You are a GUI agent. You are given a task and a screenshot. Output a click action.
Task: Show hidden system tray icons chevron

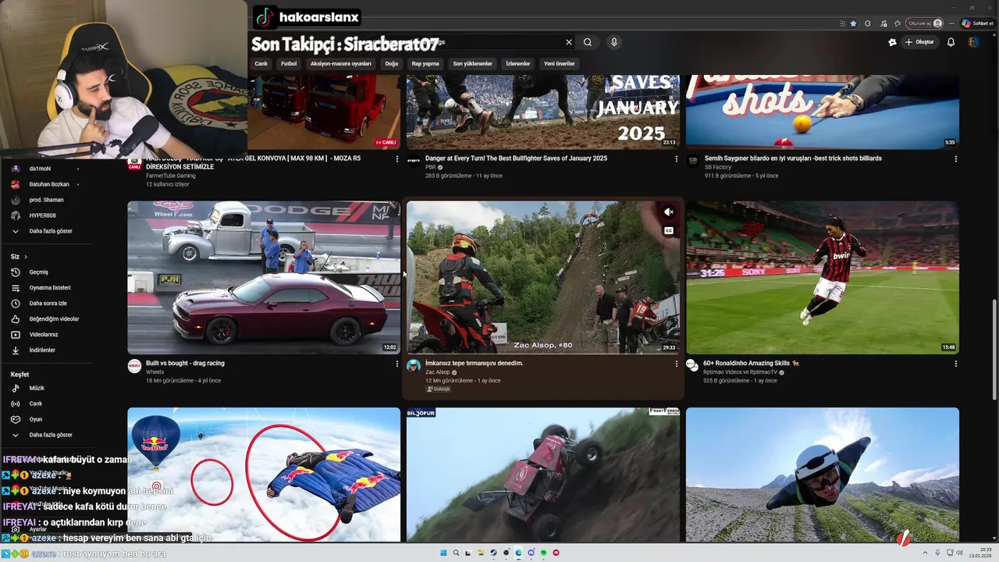point(925,553)
